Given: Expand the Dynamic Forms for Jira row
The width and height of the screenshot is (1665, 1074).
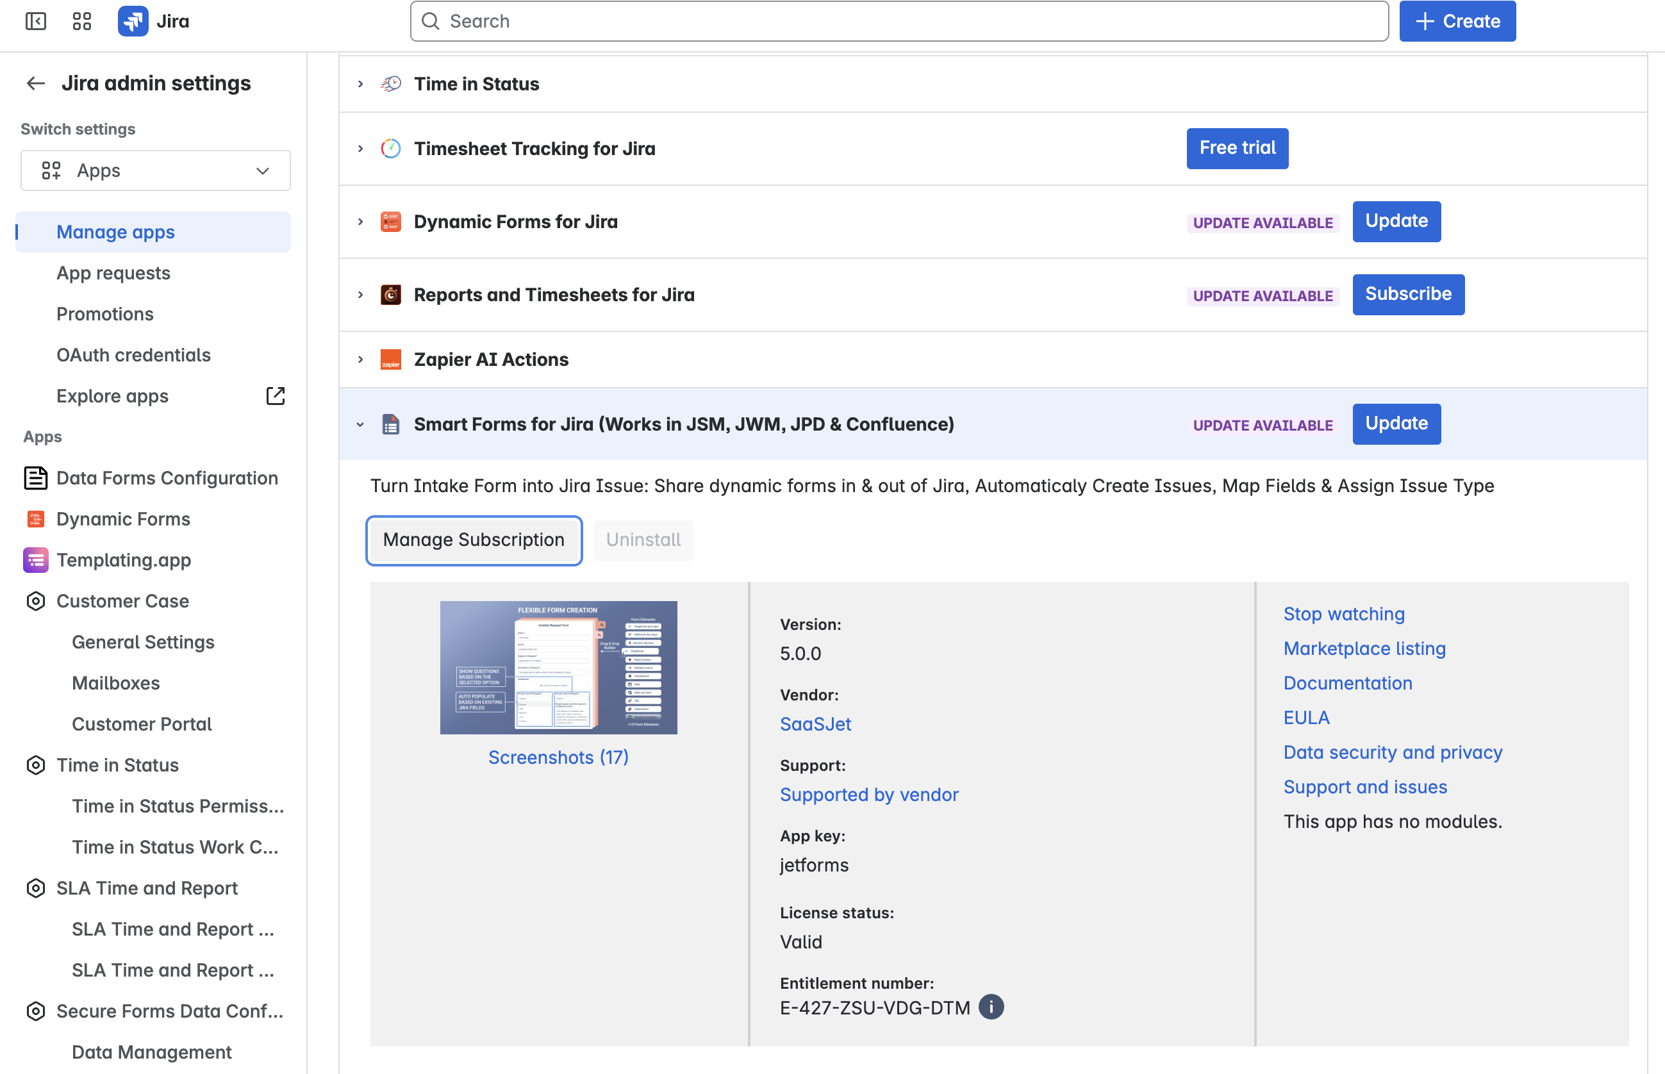Looking at the screenshot, I should coord(361,222).
